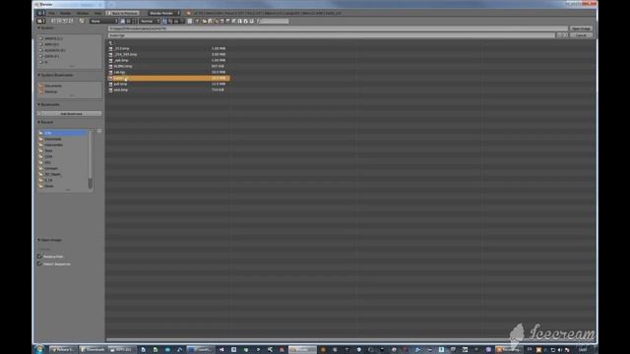Screen dimensions: 630x354
Task: Click the file browser editor type icon
Action: 41,21
